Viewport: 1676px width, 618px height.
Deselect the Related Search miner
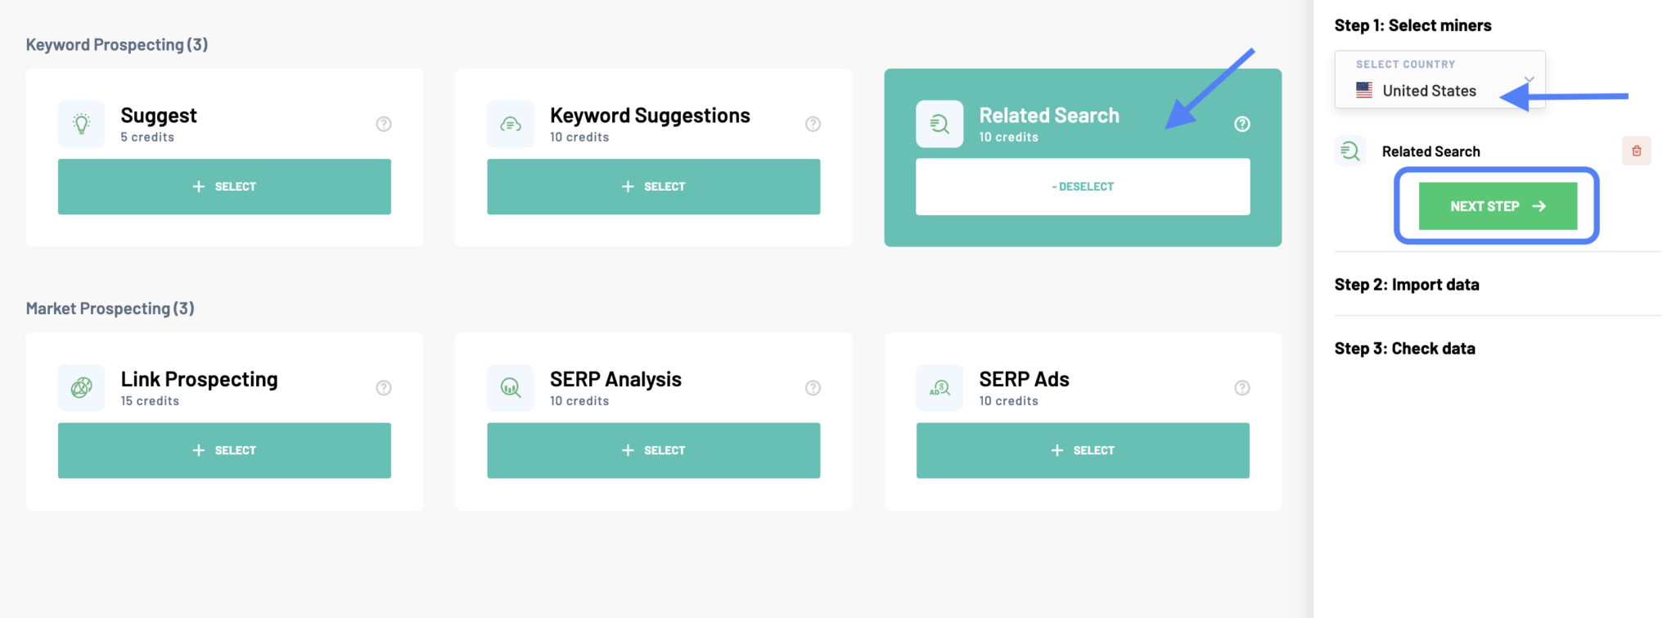[x=1082, y=186]
